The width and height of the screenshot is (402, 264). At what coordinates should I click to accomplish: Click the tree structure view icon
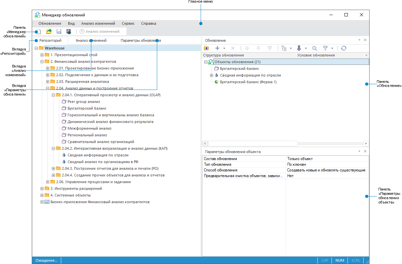click(284, 48)
